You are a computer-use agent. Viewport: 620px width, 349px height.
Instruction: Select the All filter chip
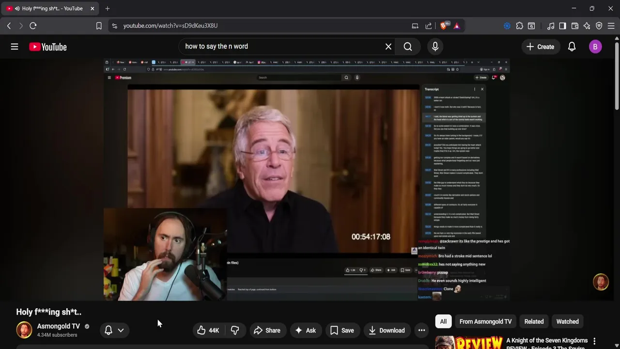click(x=443, y=321)
